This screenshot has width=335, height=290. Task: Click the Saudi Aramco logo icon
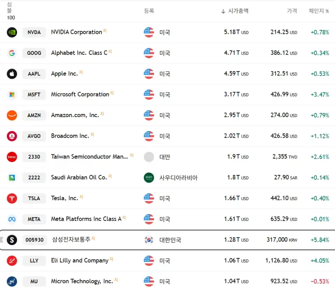[12, 177]
